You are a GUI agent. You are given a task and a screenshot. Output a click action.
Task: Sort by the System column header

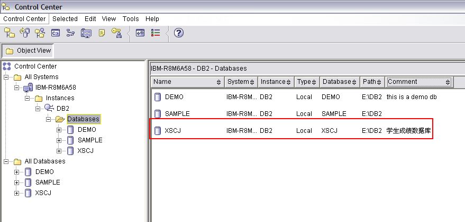[x=241, y=82]
